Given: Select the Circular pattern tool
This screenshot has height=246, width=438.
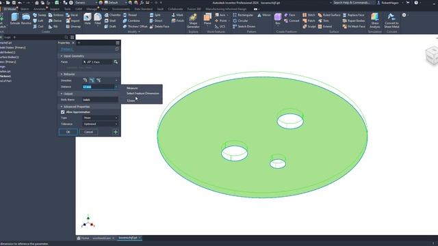Looking at the screenshot, I should click(240, 20).
